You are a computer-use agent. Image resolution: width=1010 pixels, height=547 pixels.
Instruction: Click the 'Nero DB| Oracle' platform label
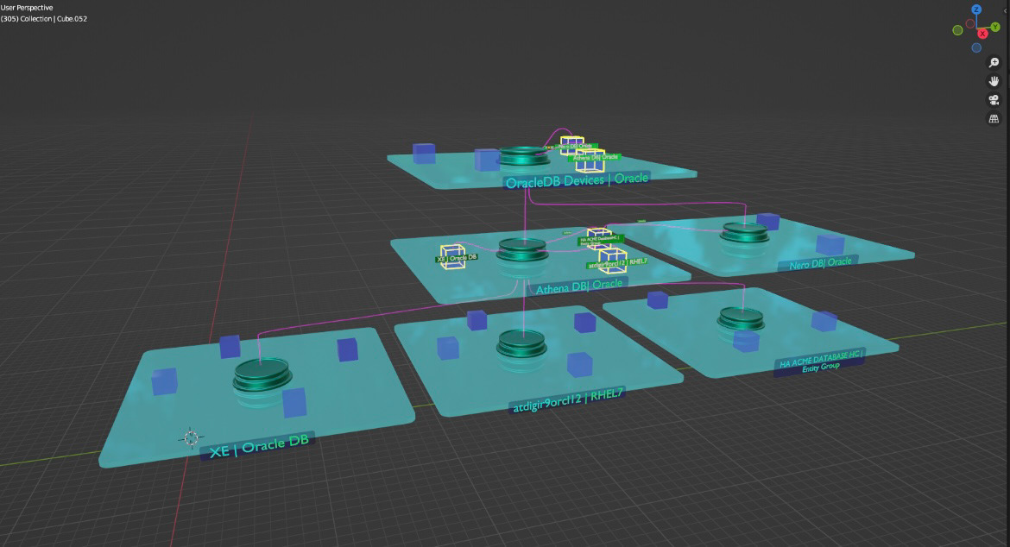tap(821, 262)
